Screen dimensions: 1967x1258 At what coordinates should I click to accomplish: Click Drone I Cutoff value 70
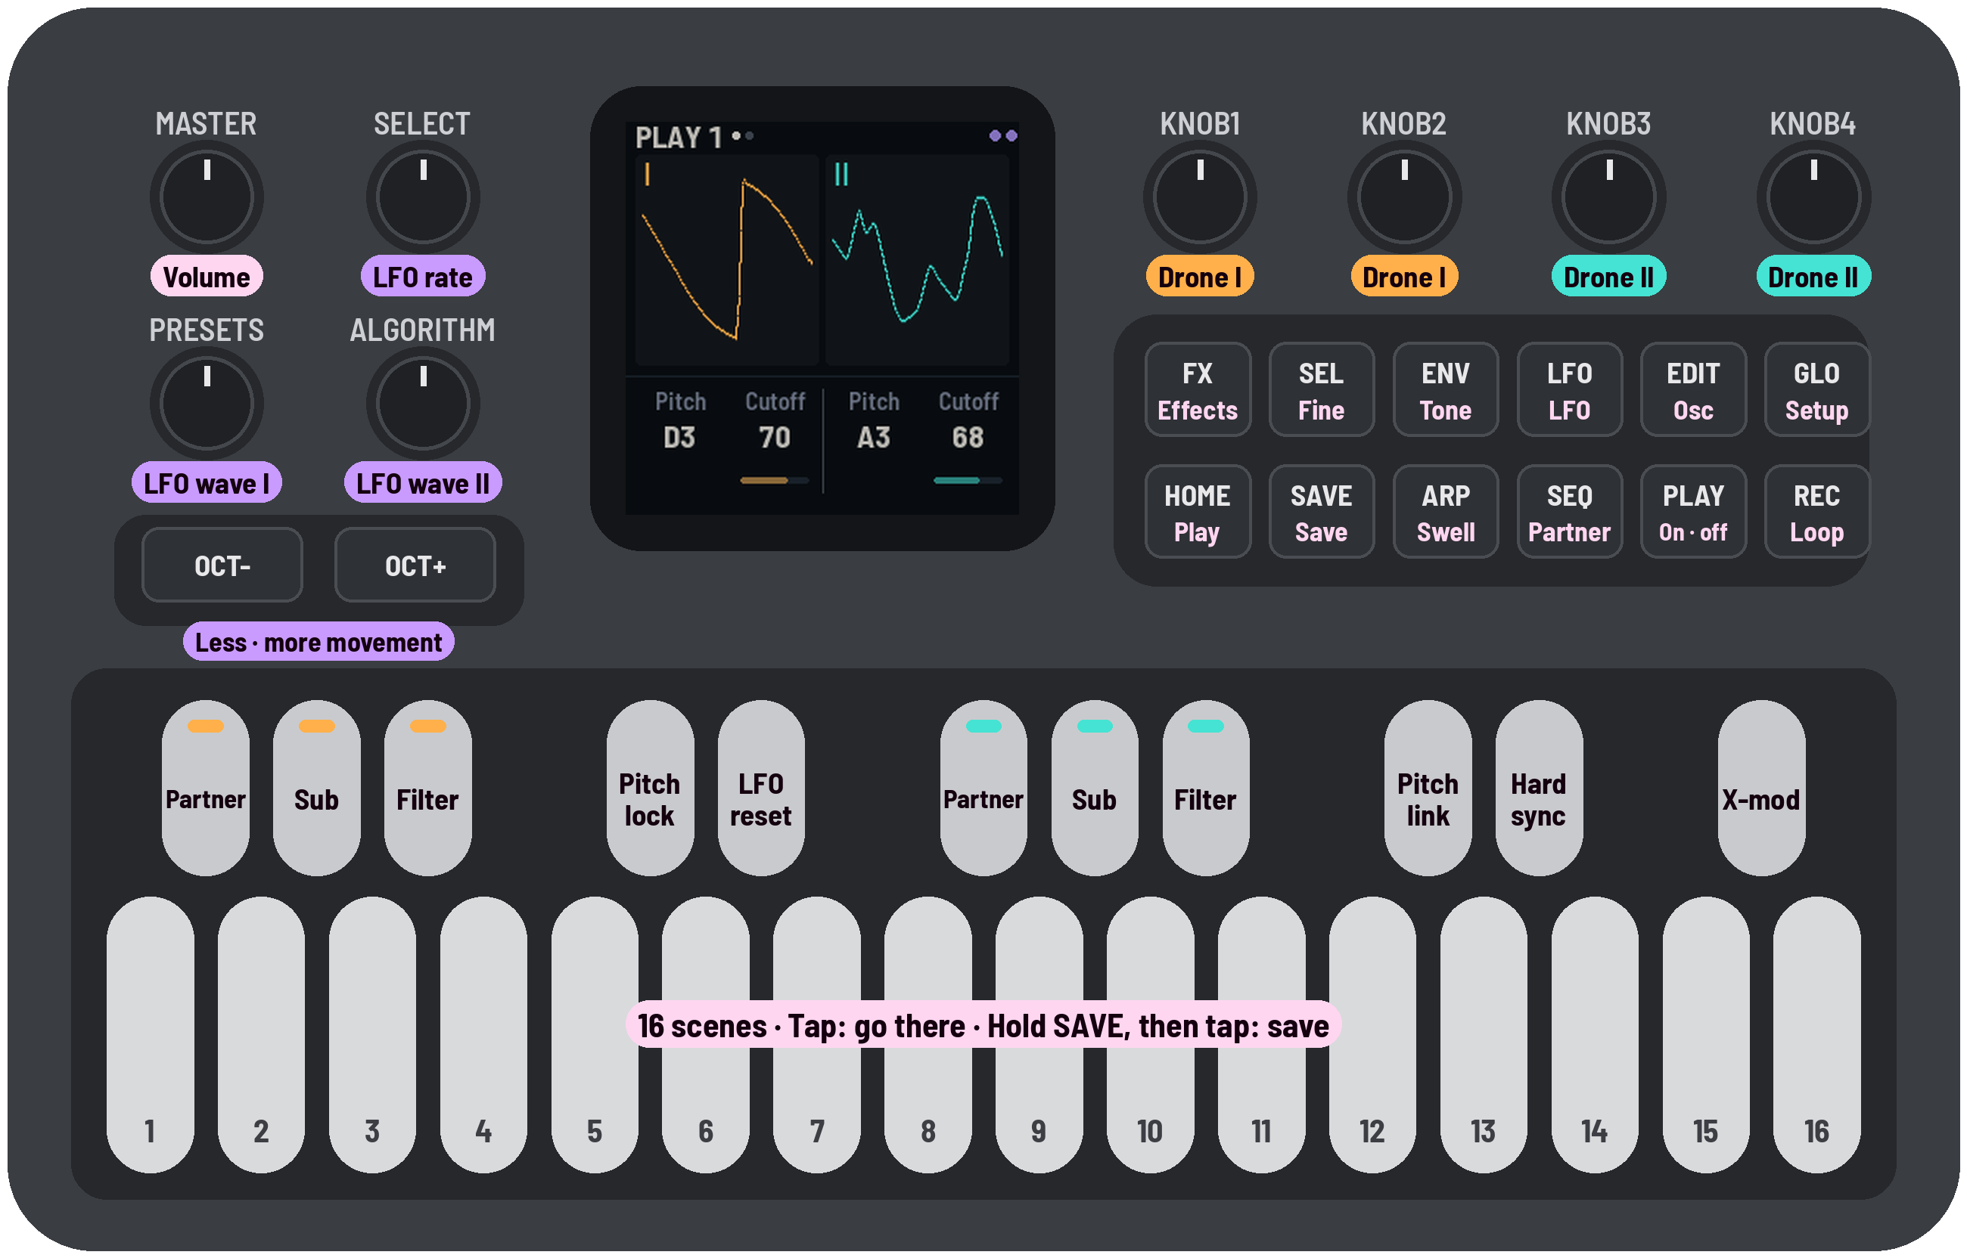coord(774,437)
